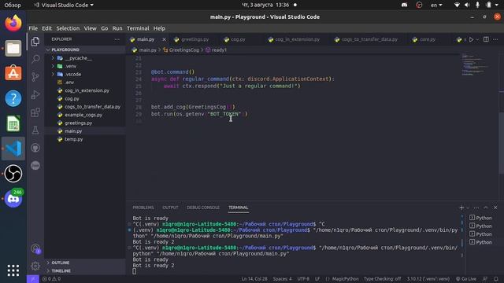Switch to the PROBLEMS panel tab

tap(143, 208)
